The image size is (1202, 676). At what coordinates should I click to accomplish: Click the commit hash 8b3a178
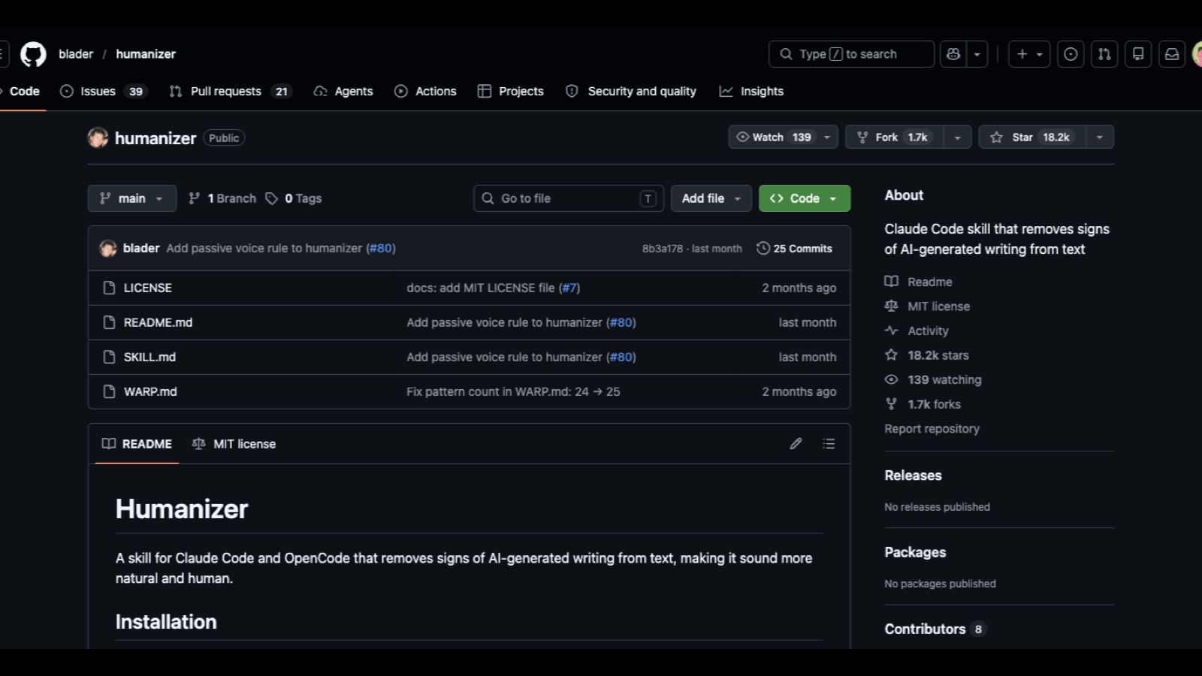[663, 249]
